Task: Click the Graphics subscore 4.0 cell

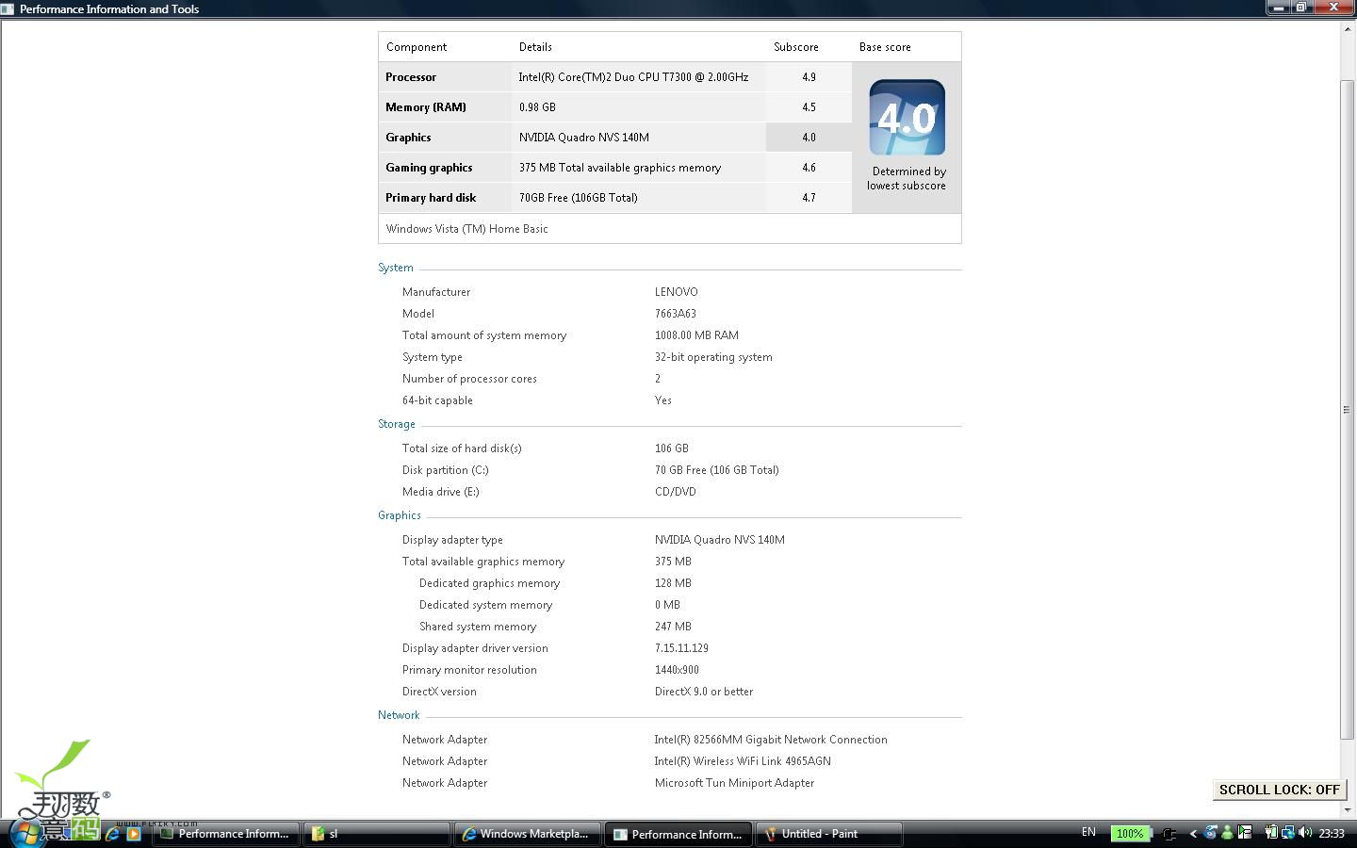Action: pyautogui.click(x=809, y=138)
